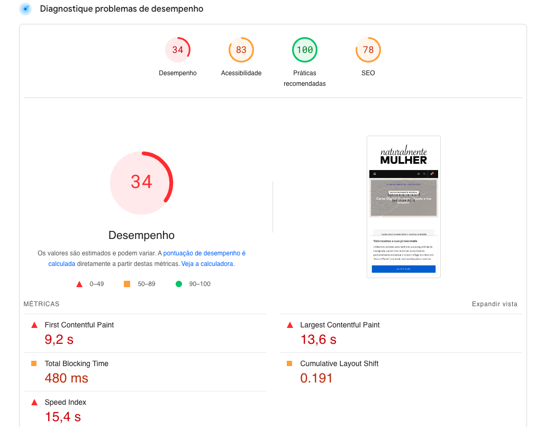Click red triangle beside First Contentful Paint
This screenshot has width=545, height=427.
point(34,325)
